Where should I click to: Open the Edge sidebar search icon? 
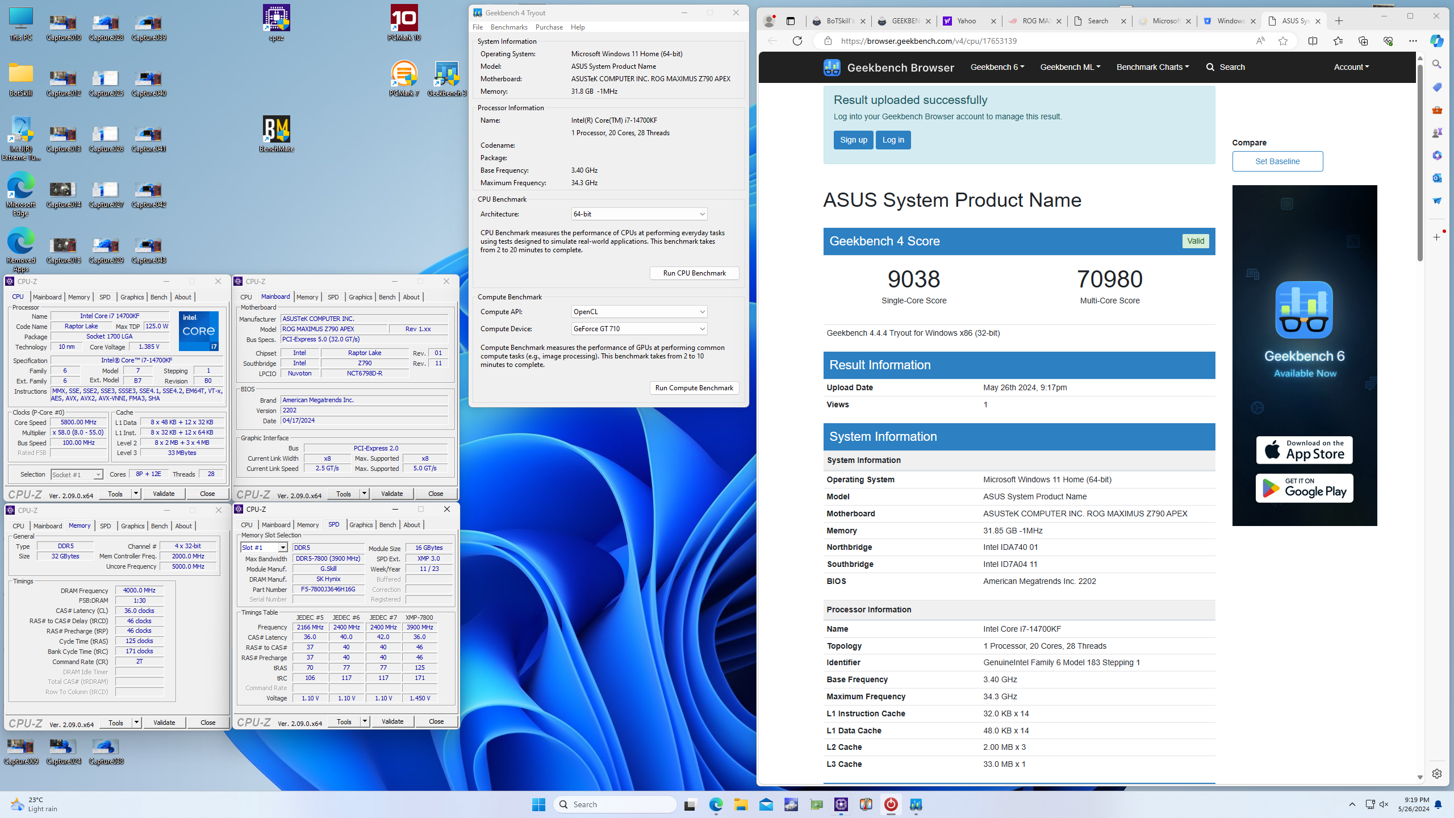click(1437, 64)
